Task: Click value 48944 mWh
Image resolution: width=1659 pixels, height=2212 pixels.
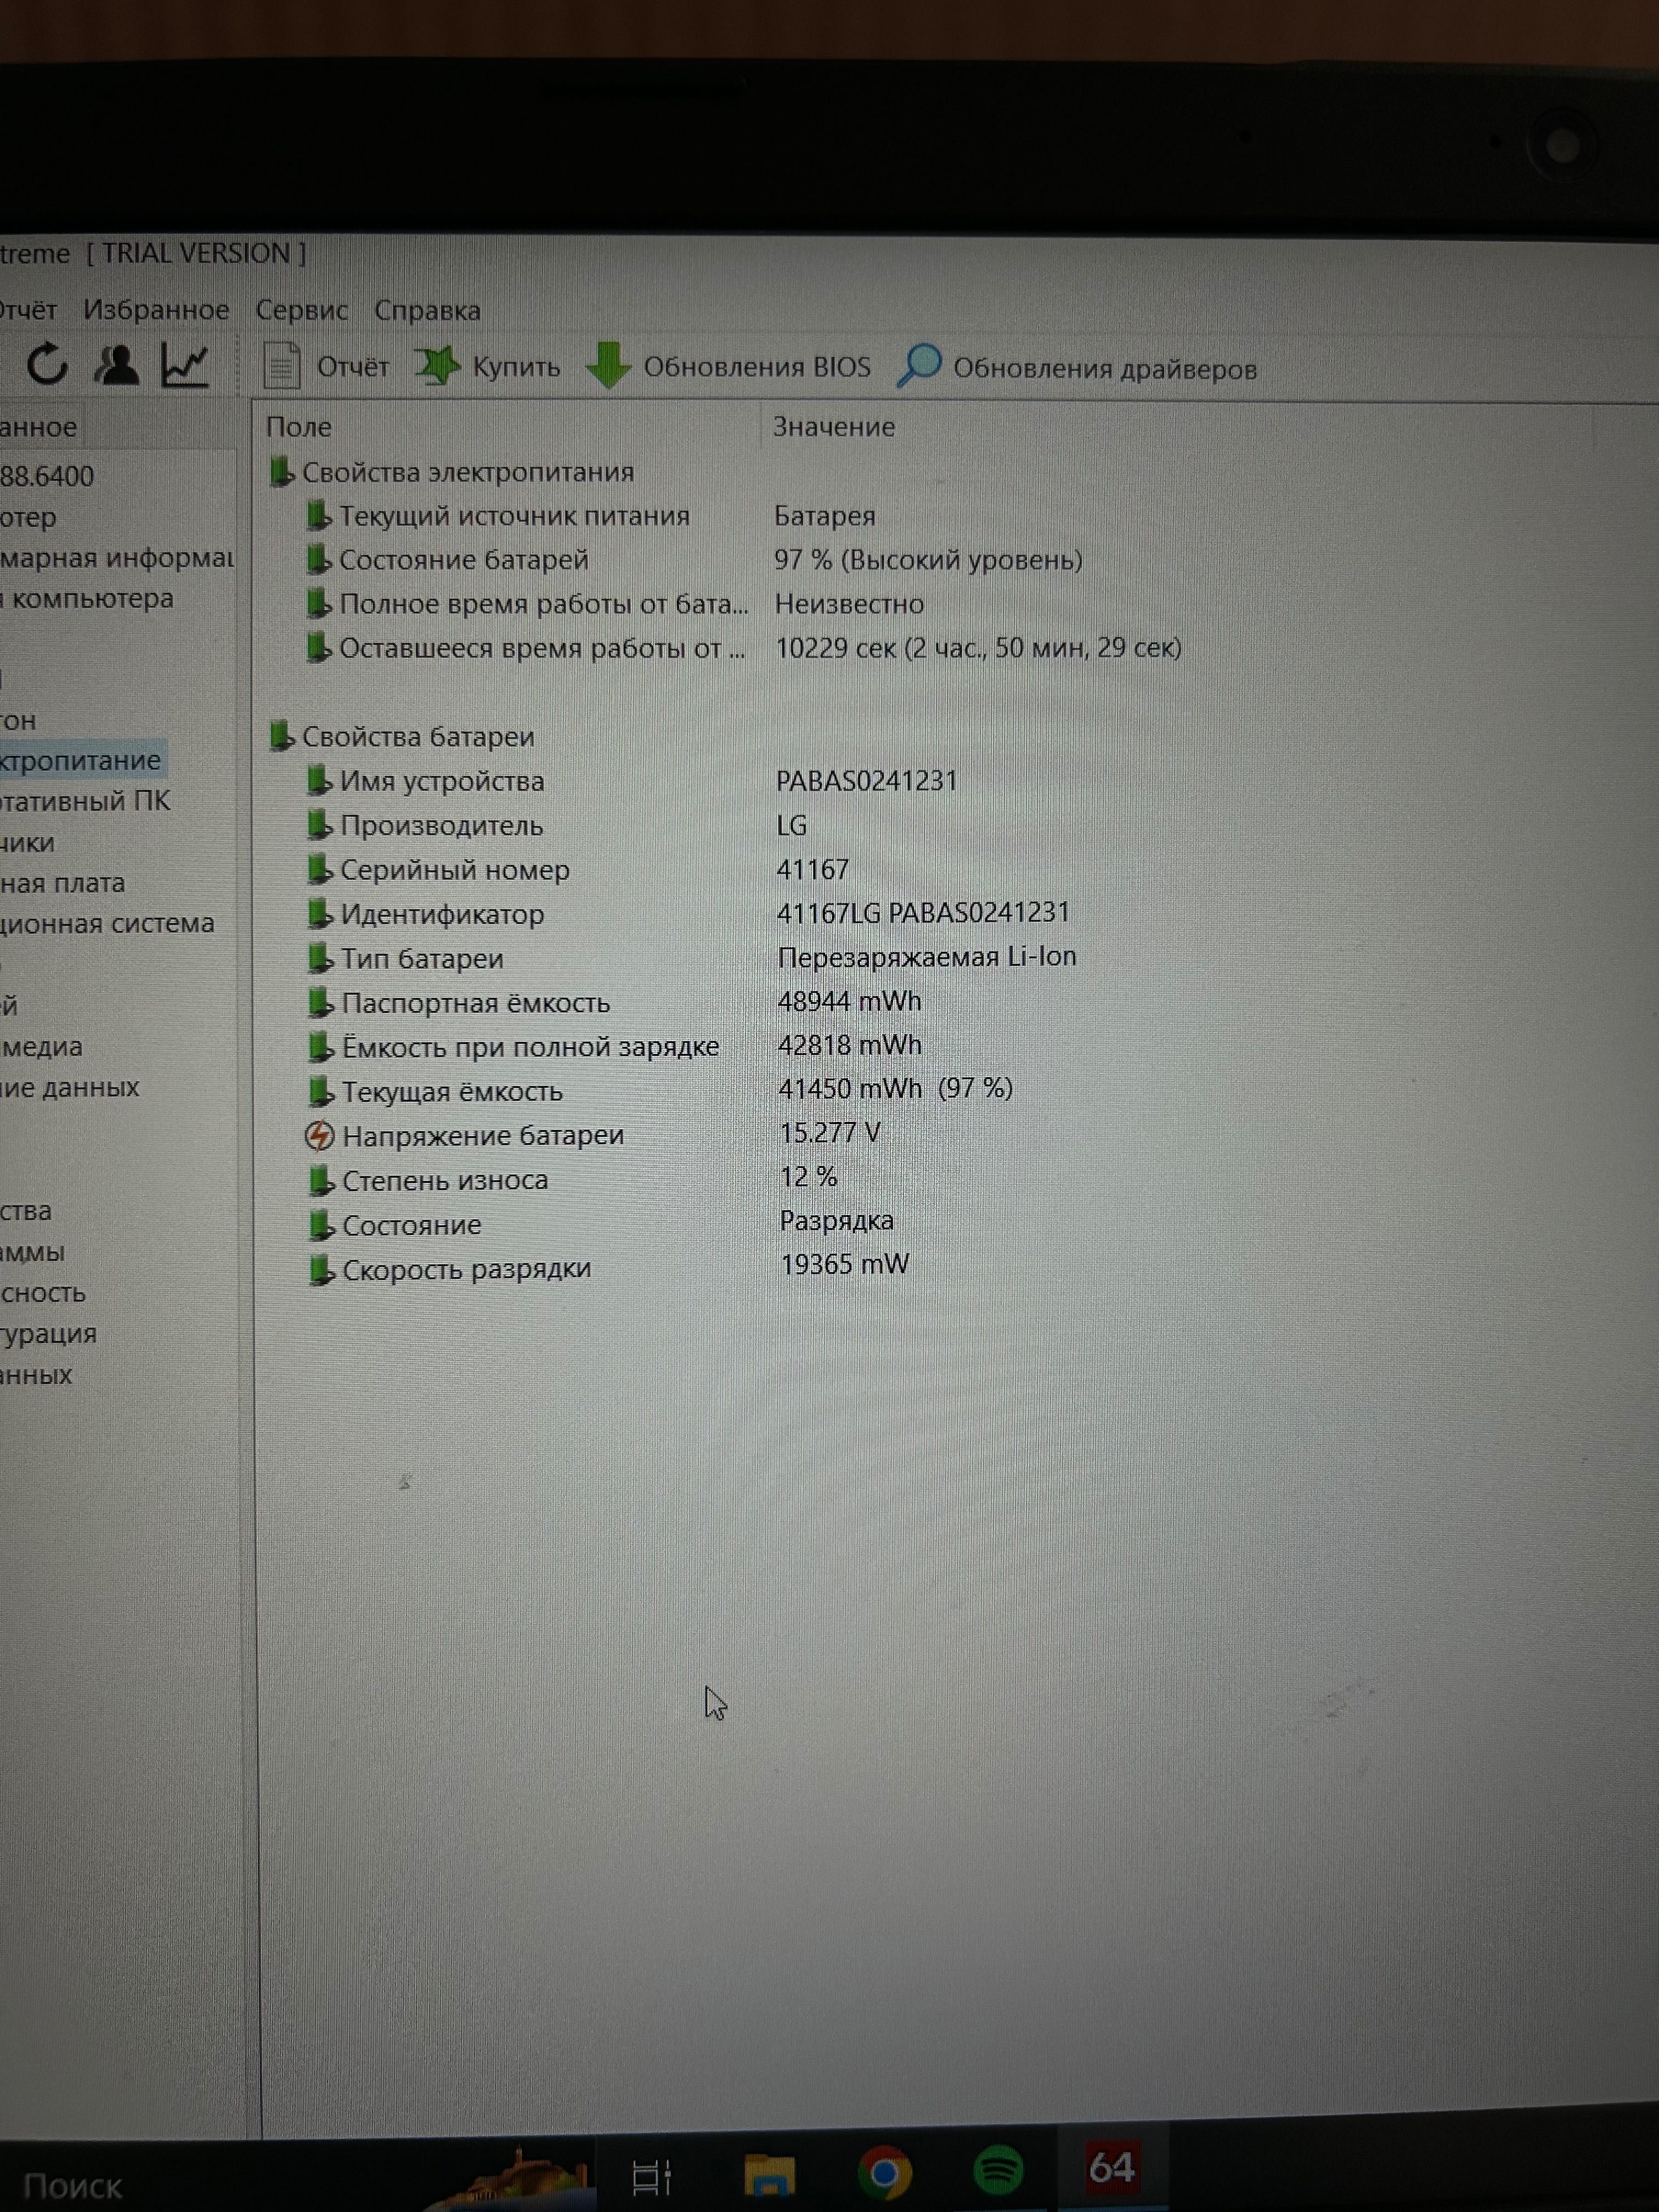Action: tap(849, 1001)
